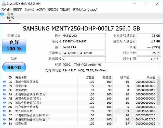Click the 固件 field MAT23L6Q
Screen dimensions: 163x128
84,36
